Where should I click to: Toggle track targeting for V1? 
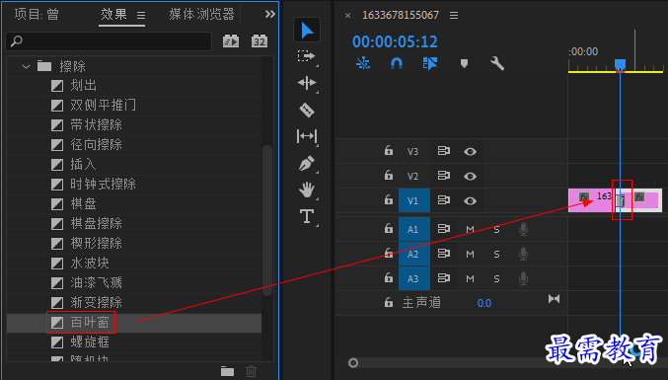414,200
